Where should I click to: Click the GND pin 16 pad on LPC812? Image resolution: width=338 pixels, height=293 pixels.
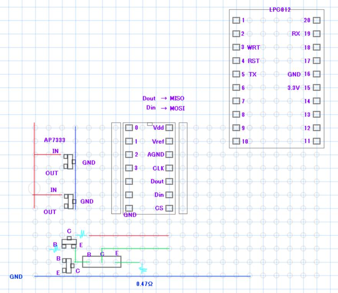316,74
